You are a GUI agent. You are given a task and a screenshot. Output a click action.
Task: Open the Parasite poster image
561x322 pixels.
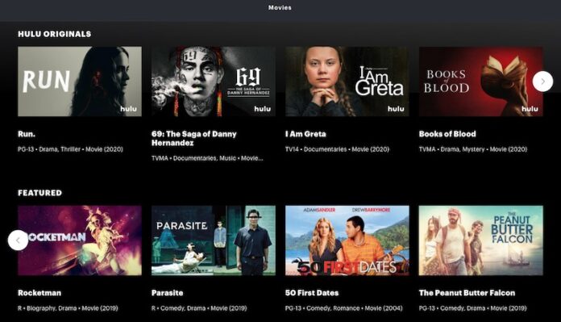214,240
